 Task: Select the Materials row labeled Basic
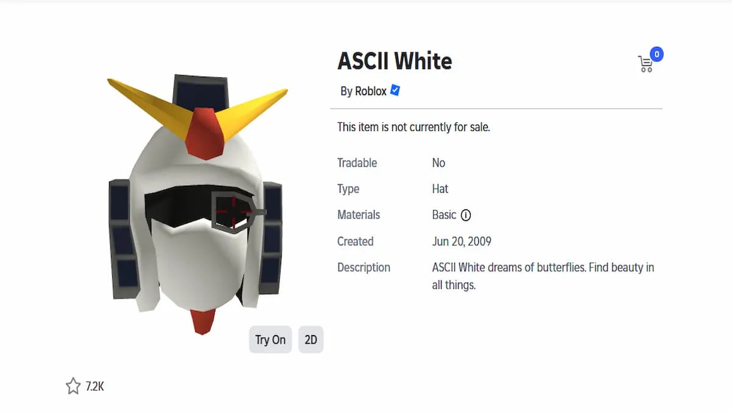(x=443, y=215)
